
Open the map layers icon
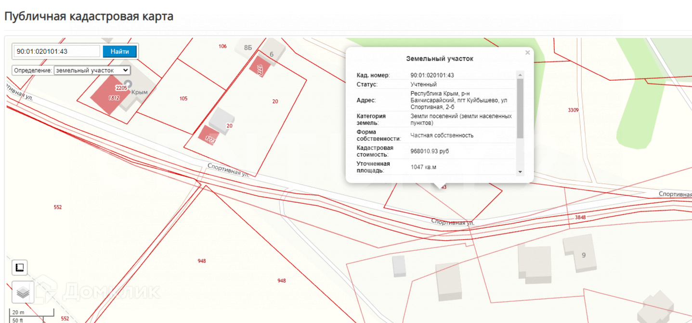(23, 292)
